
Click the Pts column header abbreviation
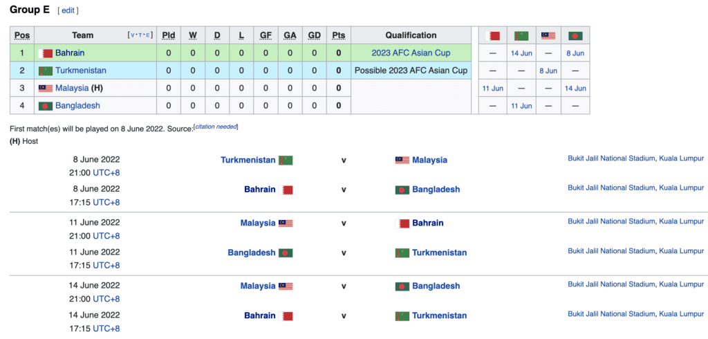338,35
